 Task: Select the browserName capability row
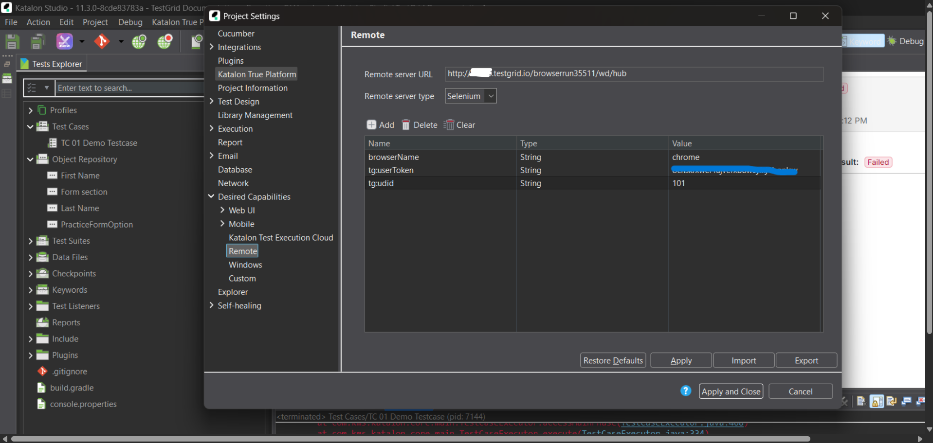593,157
